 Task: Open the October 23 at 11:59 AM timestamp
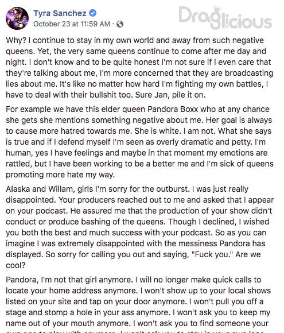72,24
